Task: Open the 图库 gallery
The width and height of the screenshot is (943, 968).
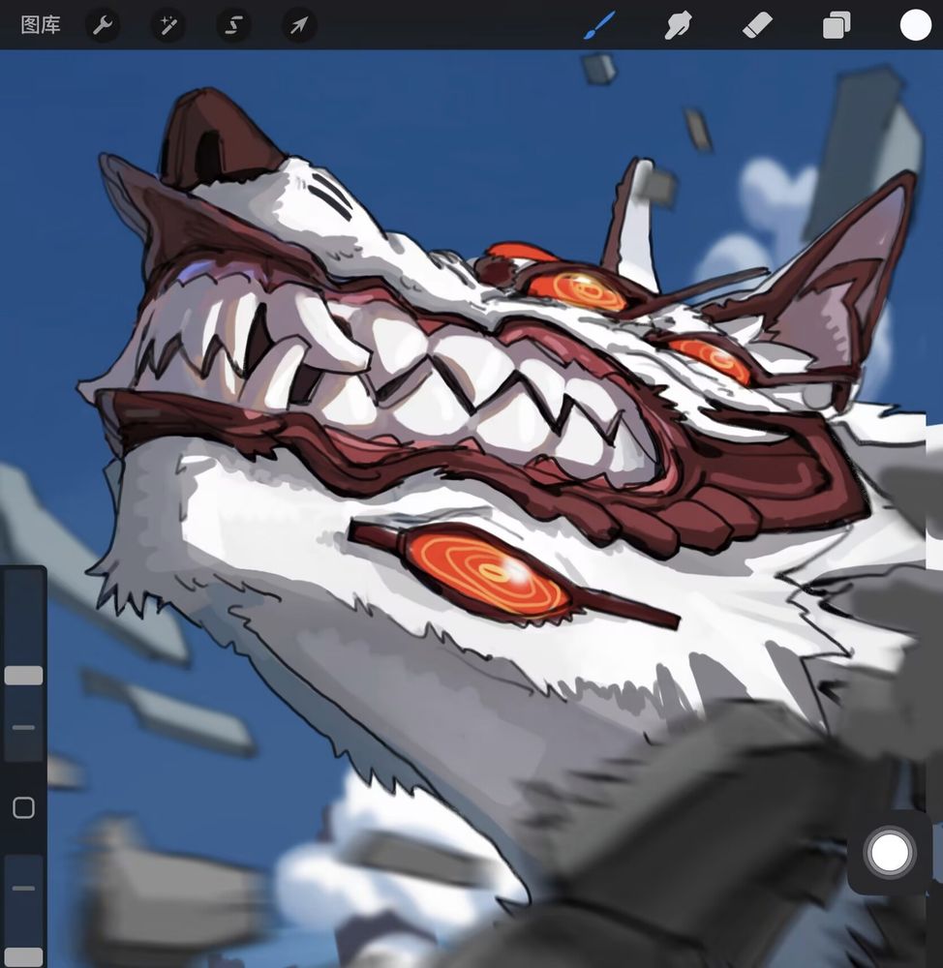Action: (40, 25)
